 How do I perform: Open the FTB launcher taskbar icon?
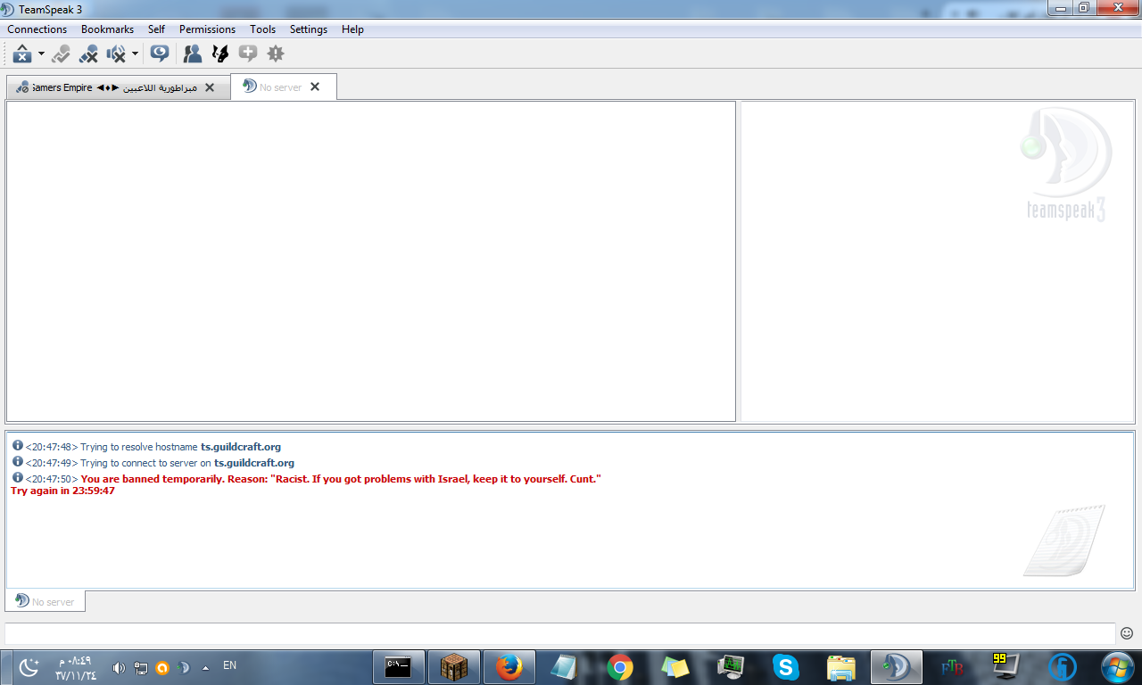tap(952, 667)
